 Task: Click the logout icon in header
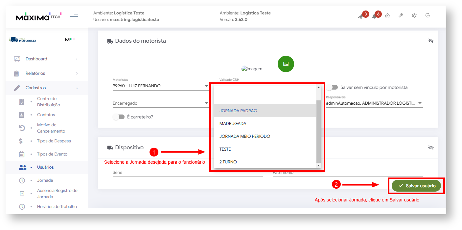427,15
